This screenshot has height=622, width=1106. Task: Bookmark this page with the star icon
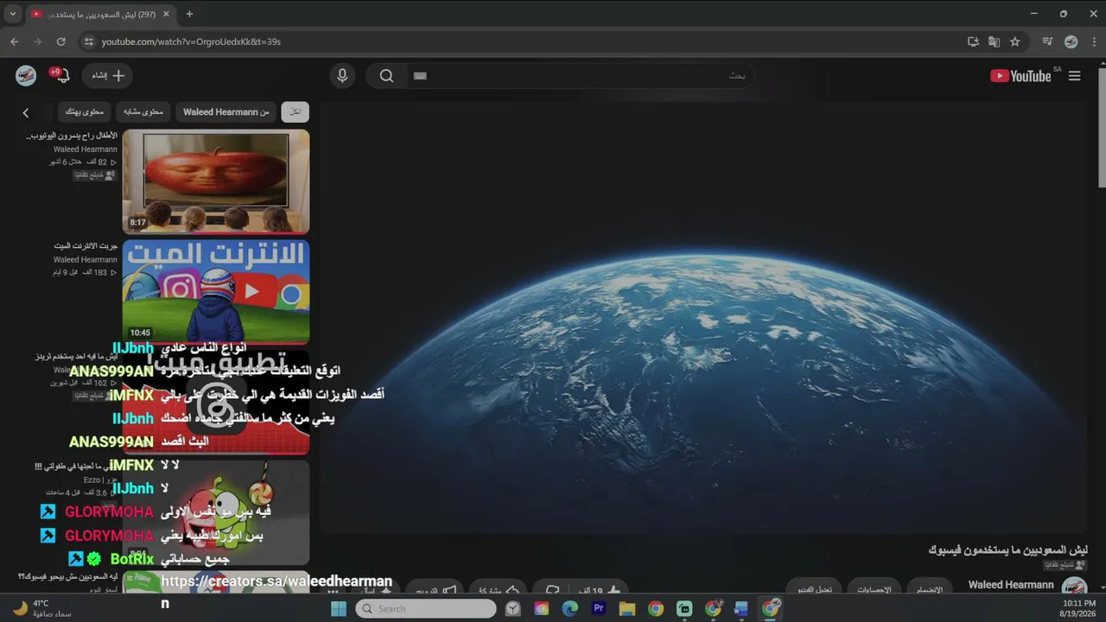click(1015, 41)
